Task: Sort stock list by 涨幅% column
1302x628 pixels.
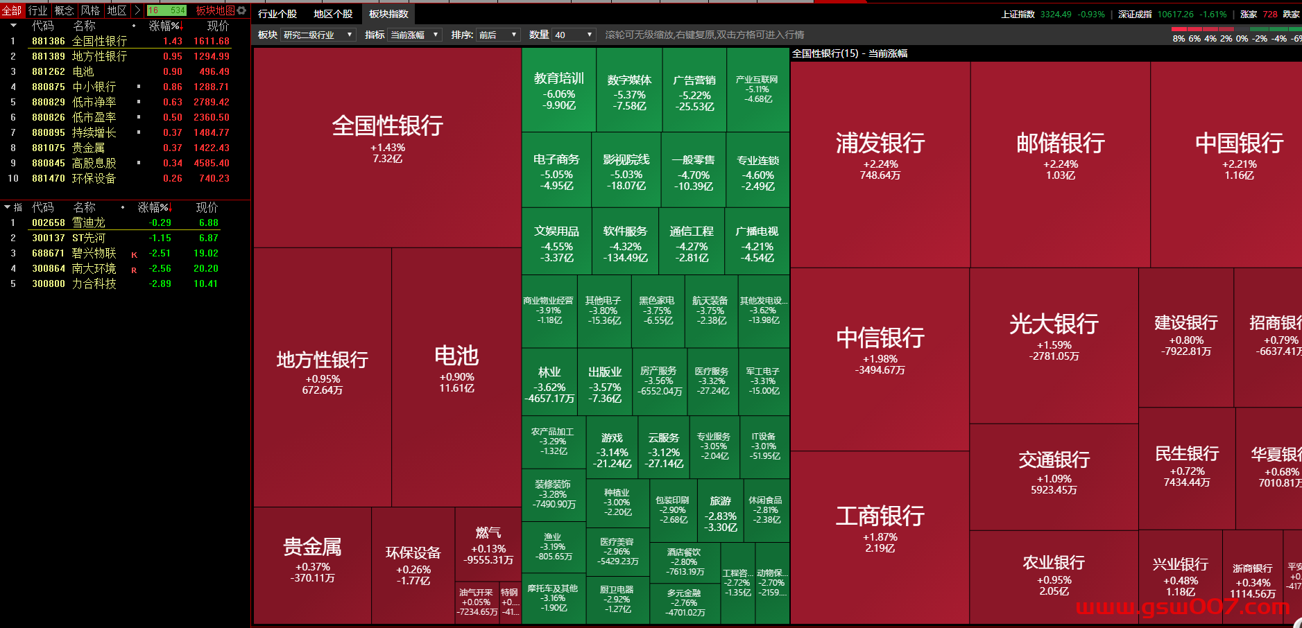Action: coord(154,207)
